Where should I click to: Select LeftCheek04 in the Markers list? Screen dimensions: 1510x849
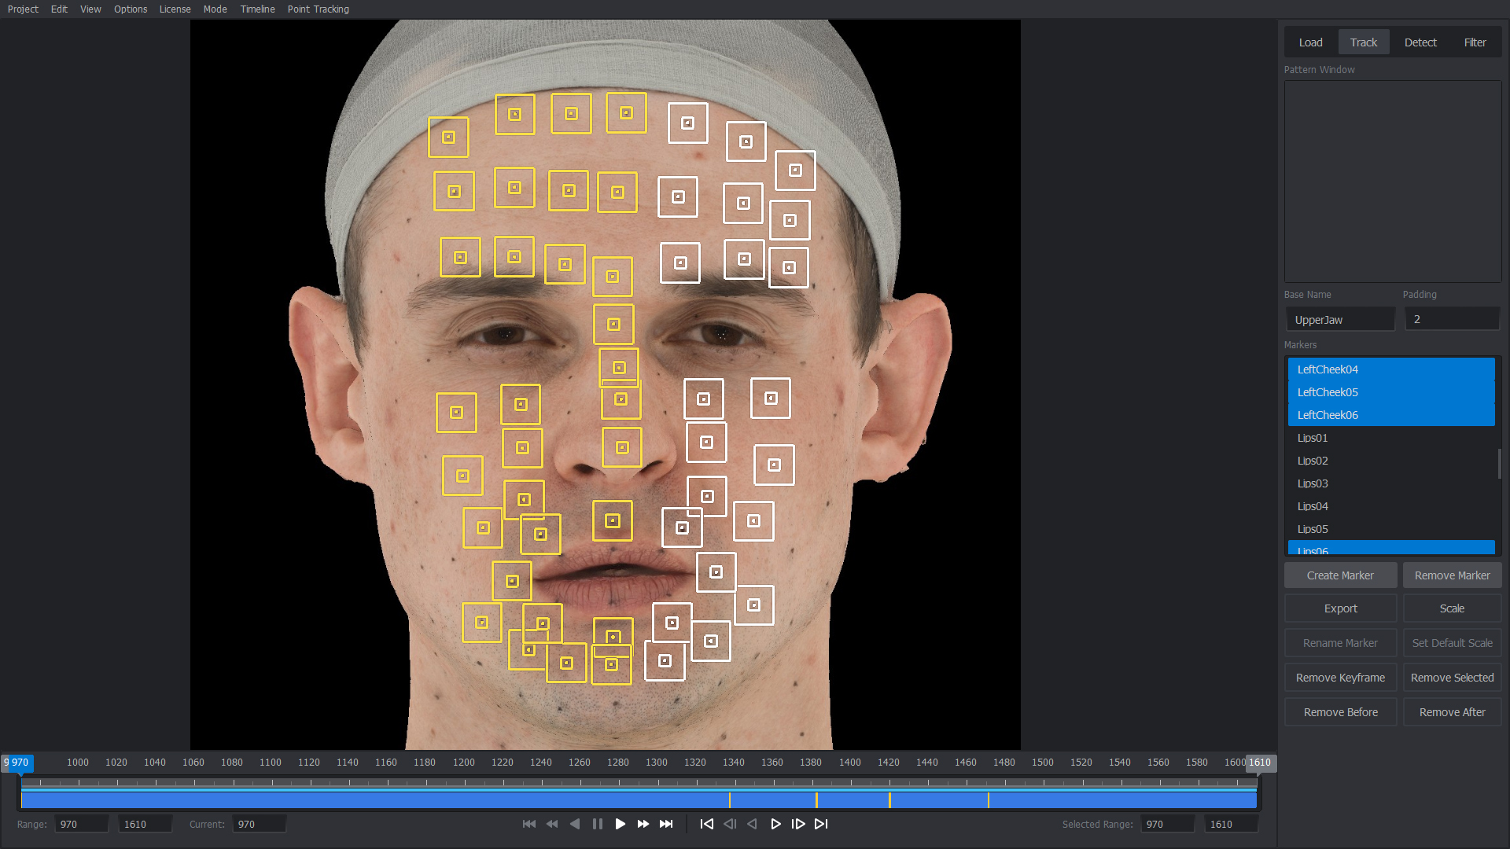(x=1390, y=369)
